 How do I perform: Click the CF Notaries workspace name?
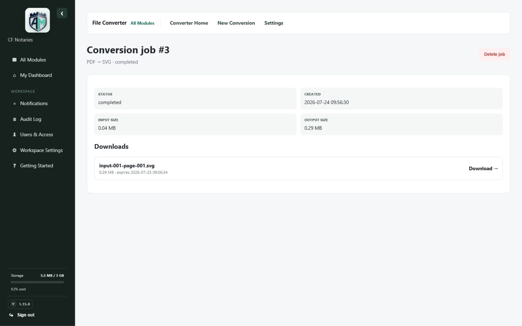[20, 40]
